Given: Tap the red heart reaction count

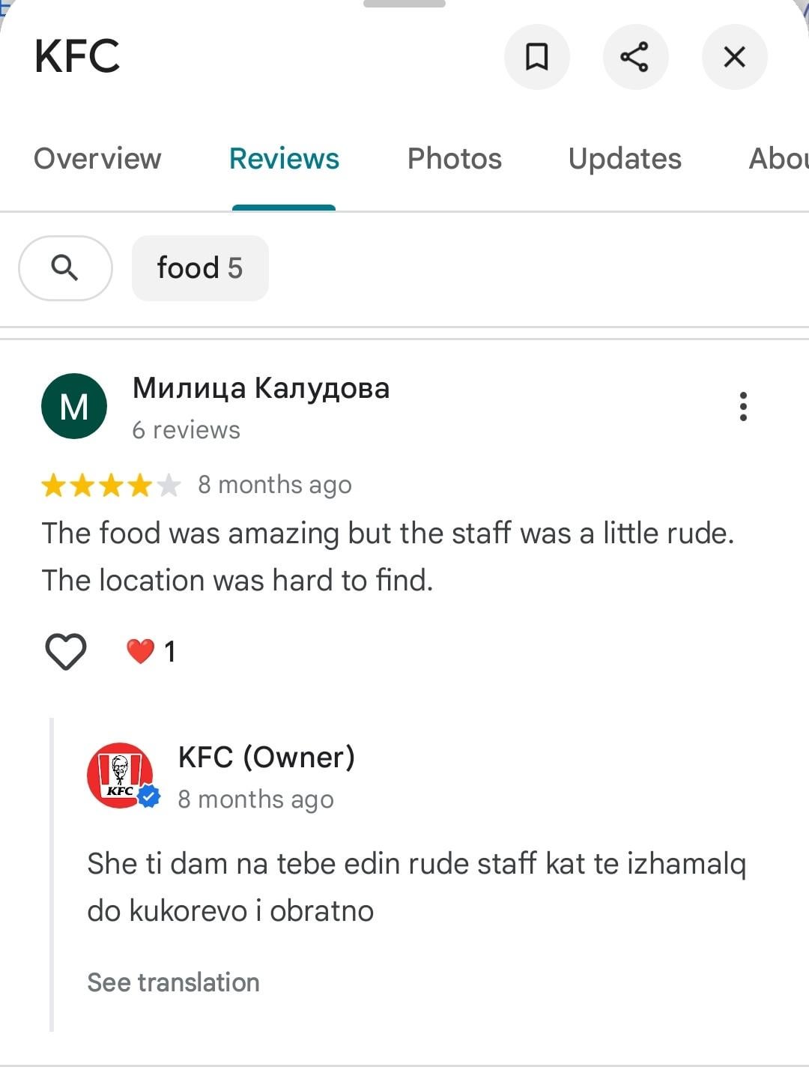Looking at the screenshot, I should [151, 651].
